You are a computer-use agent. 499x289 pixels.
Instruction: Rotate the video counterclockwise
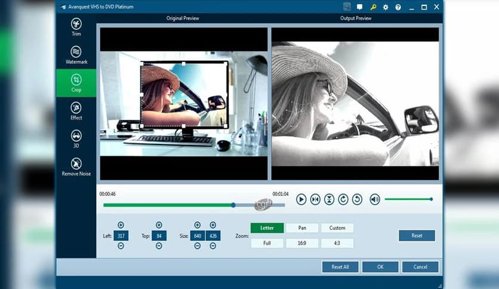point(357,199)
